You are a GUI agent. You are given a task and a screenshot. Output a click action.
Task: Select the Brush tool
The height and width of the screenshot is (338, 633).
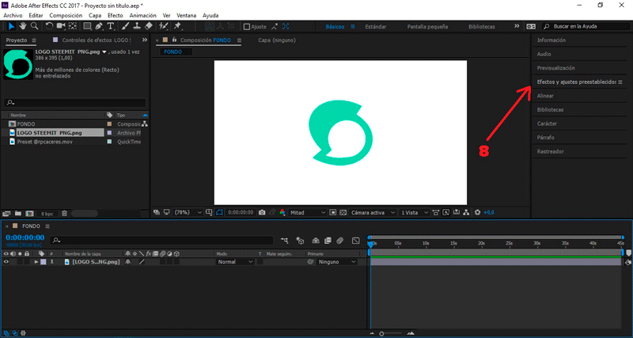coord(124,26)
